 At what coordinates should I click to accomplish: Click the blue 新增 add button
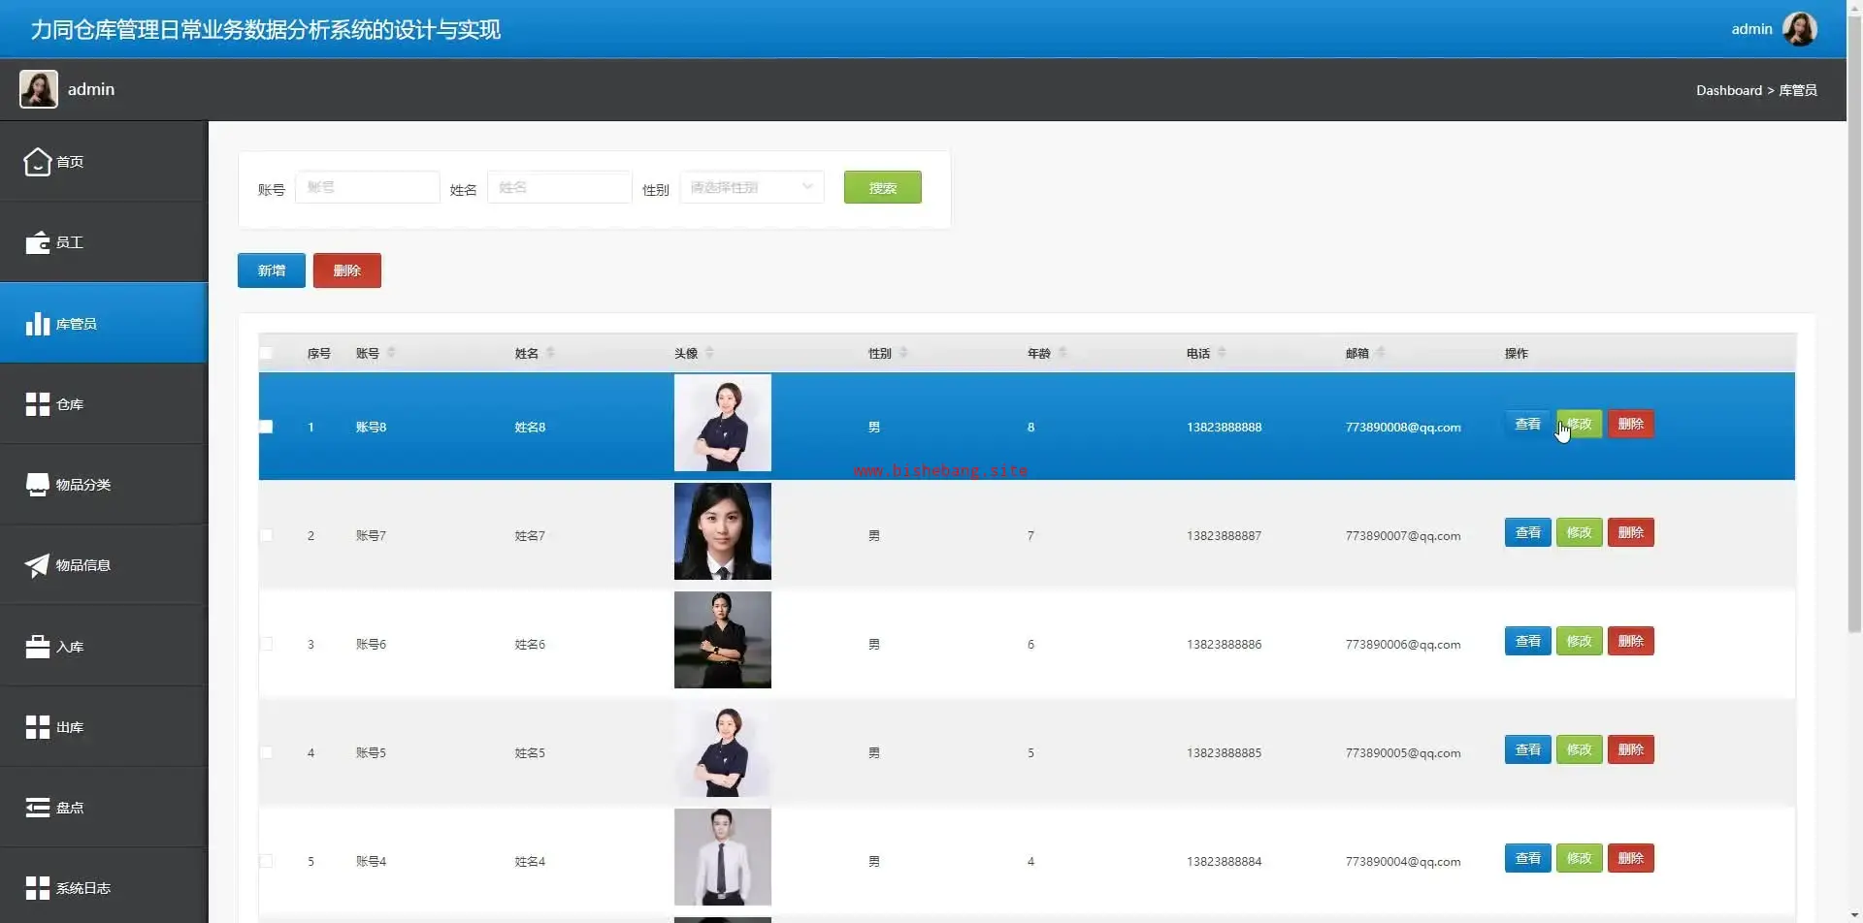coord(272,271)
